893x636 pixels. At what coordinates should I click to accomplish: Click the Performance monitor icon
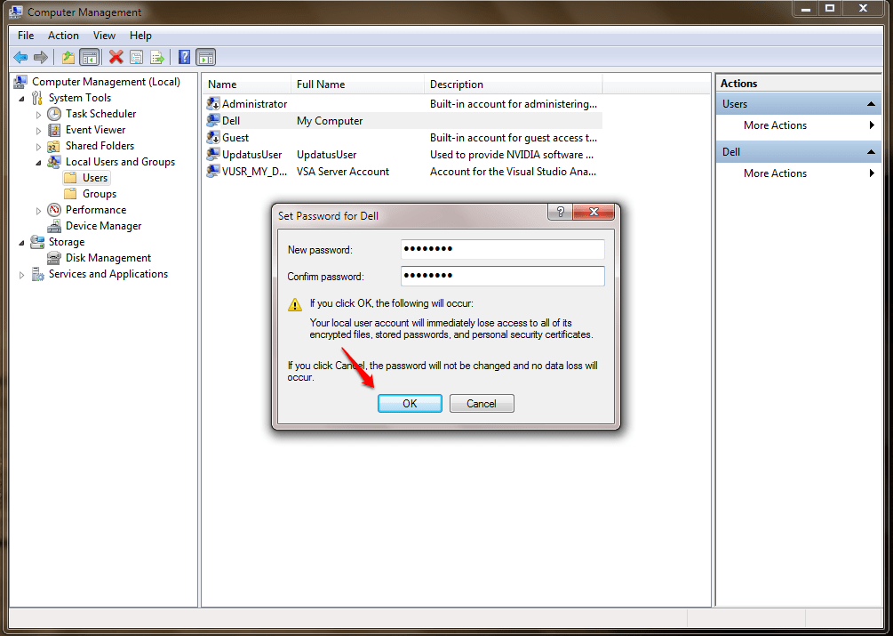coord(54,210)
